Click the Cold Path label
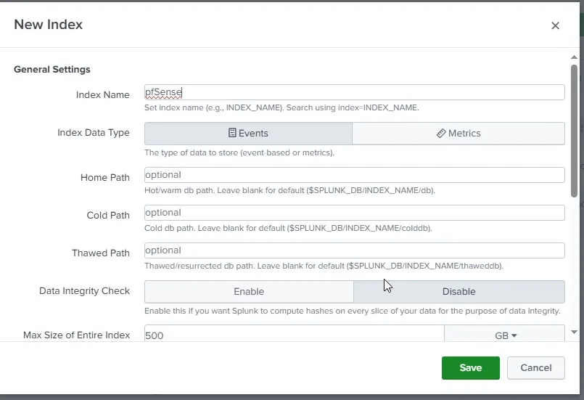This screenshot has width=584, height=400. [108, 215]
